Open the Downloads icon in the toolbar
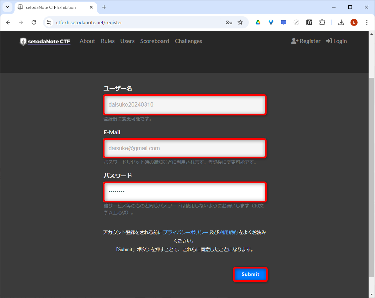Screen dimensions: 375x298 coord(341,22)
